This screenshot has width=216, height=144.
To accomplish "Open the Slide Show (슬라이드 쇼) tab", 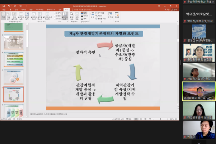I will click(x=51, y=10).
